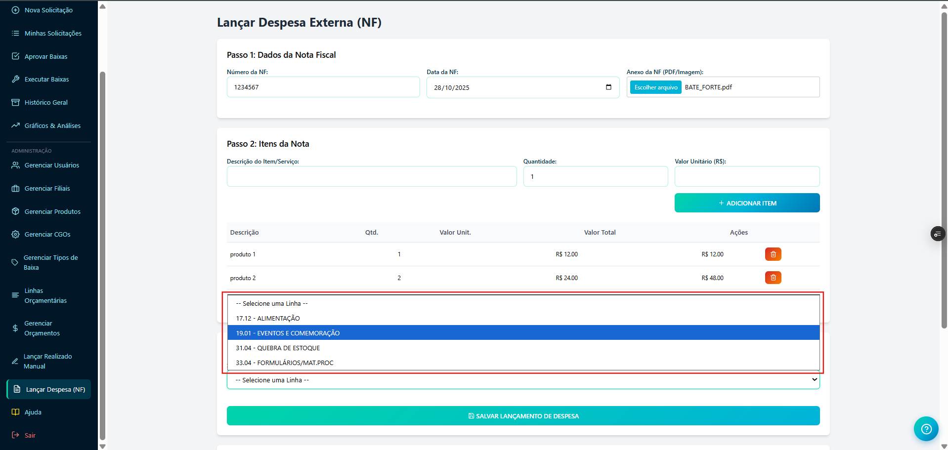Click the Gráficos & Análises chart icon

tap(15, 125)
